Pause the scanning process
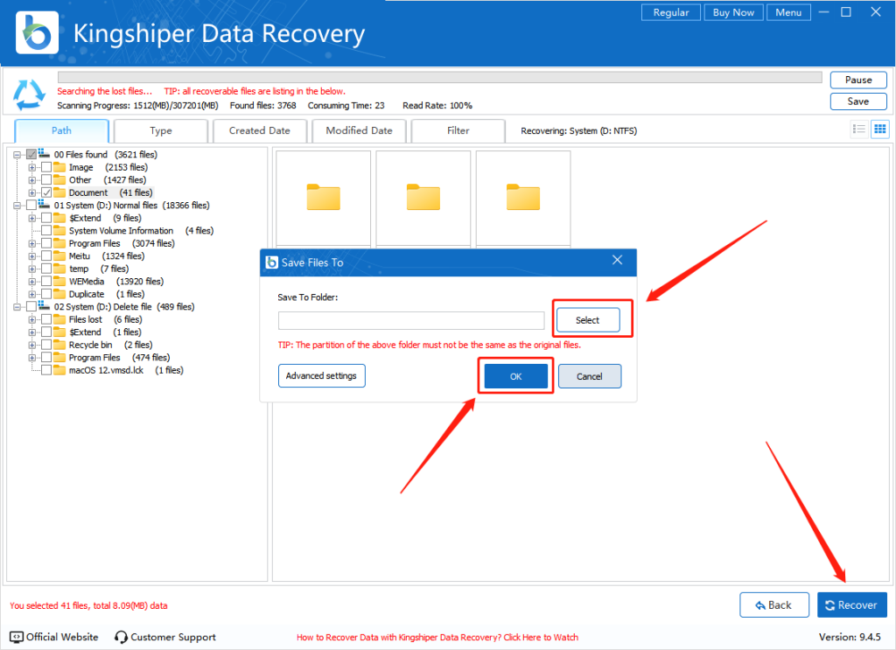 point(858,80)
